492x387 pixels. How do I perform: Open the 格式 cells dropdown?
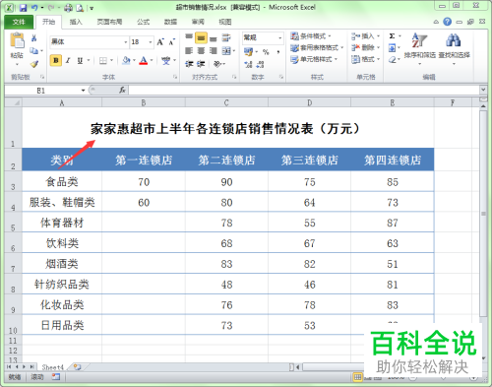click(365, 59)
